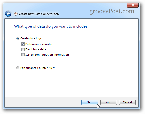Click the 'System configuration information' label text
The image size is (145, 114).
(47, 55)
